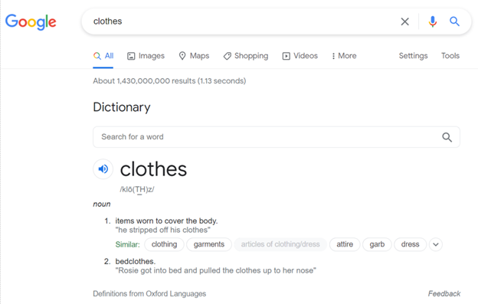Click the Feedback link
Viewport: 478px width, 304px height.
444,293
